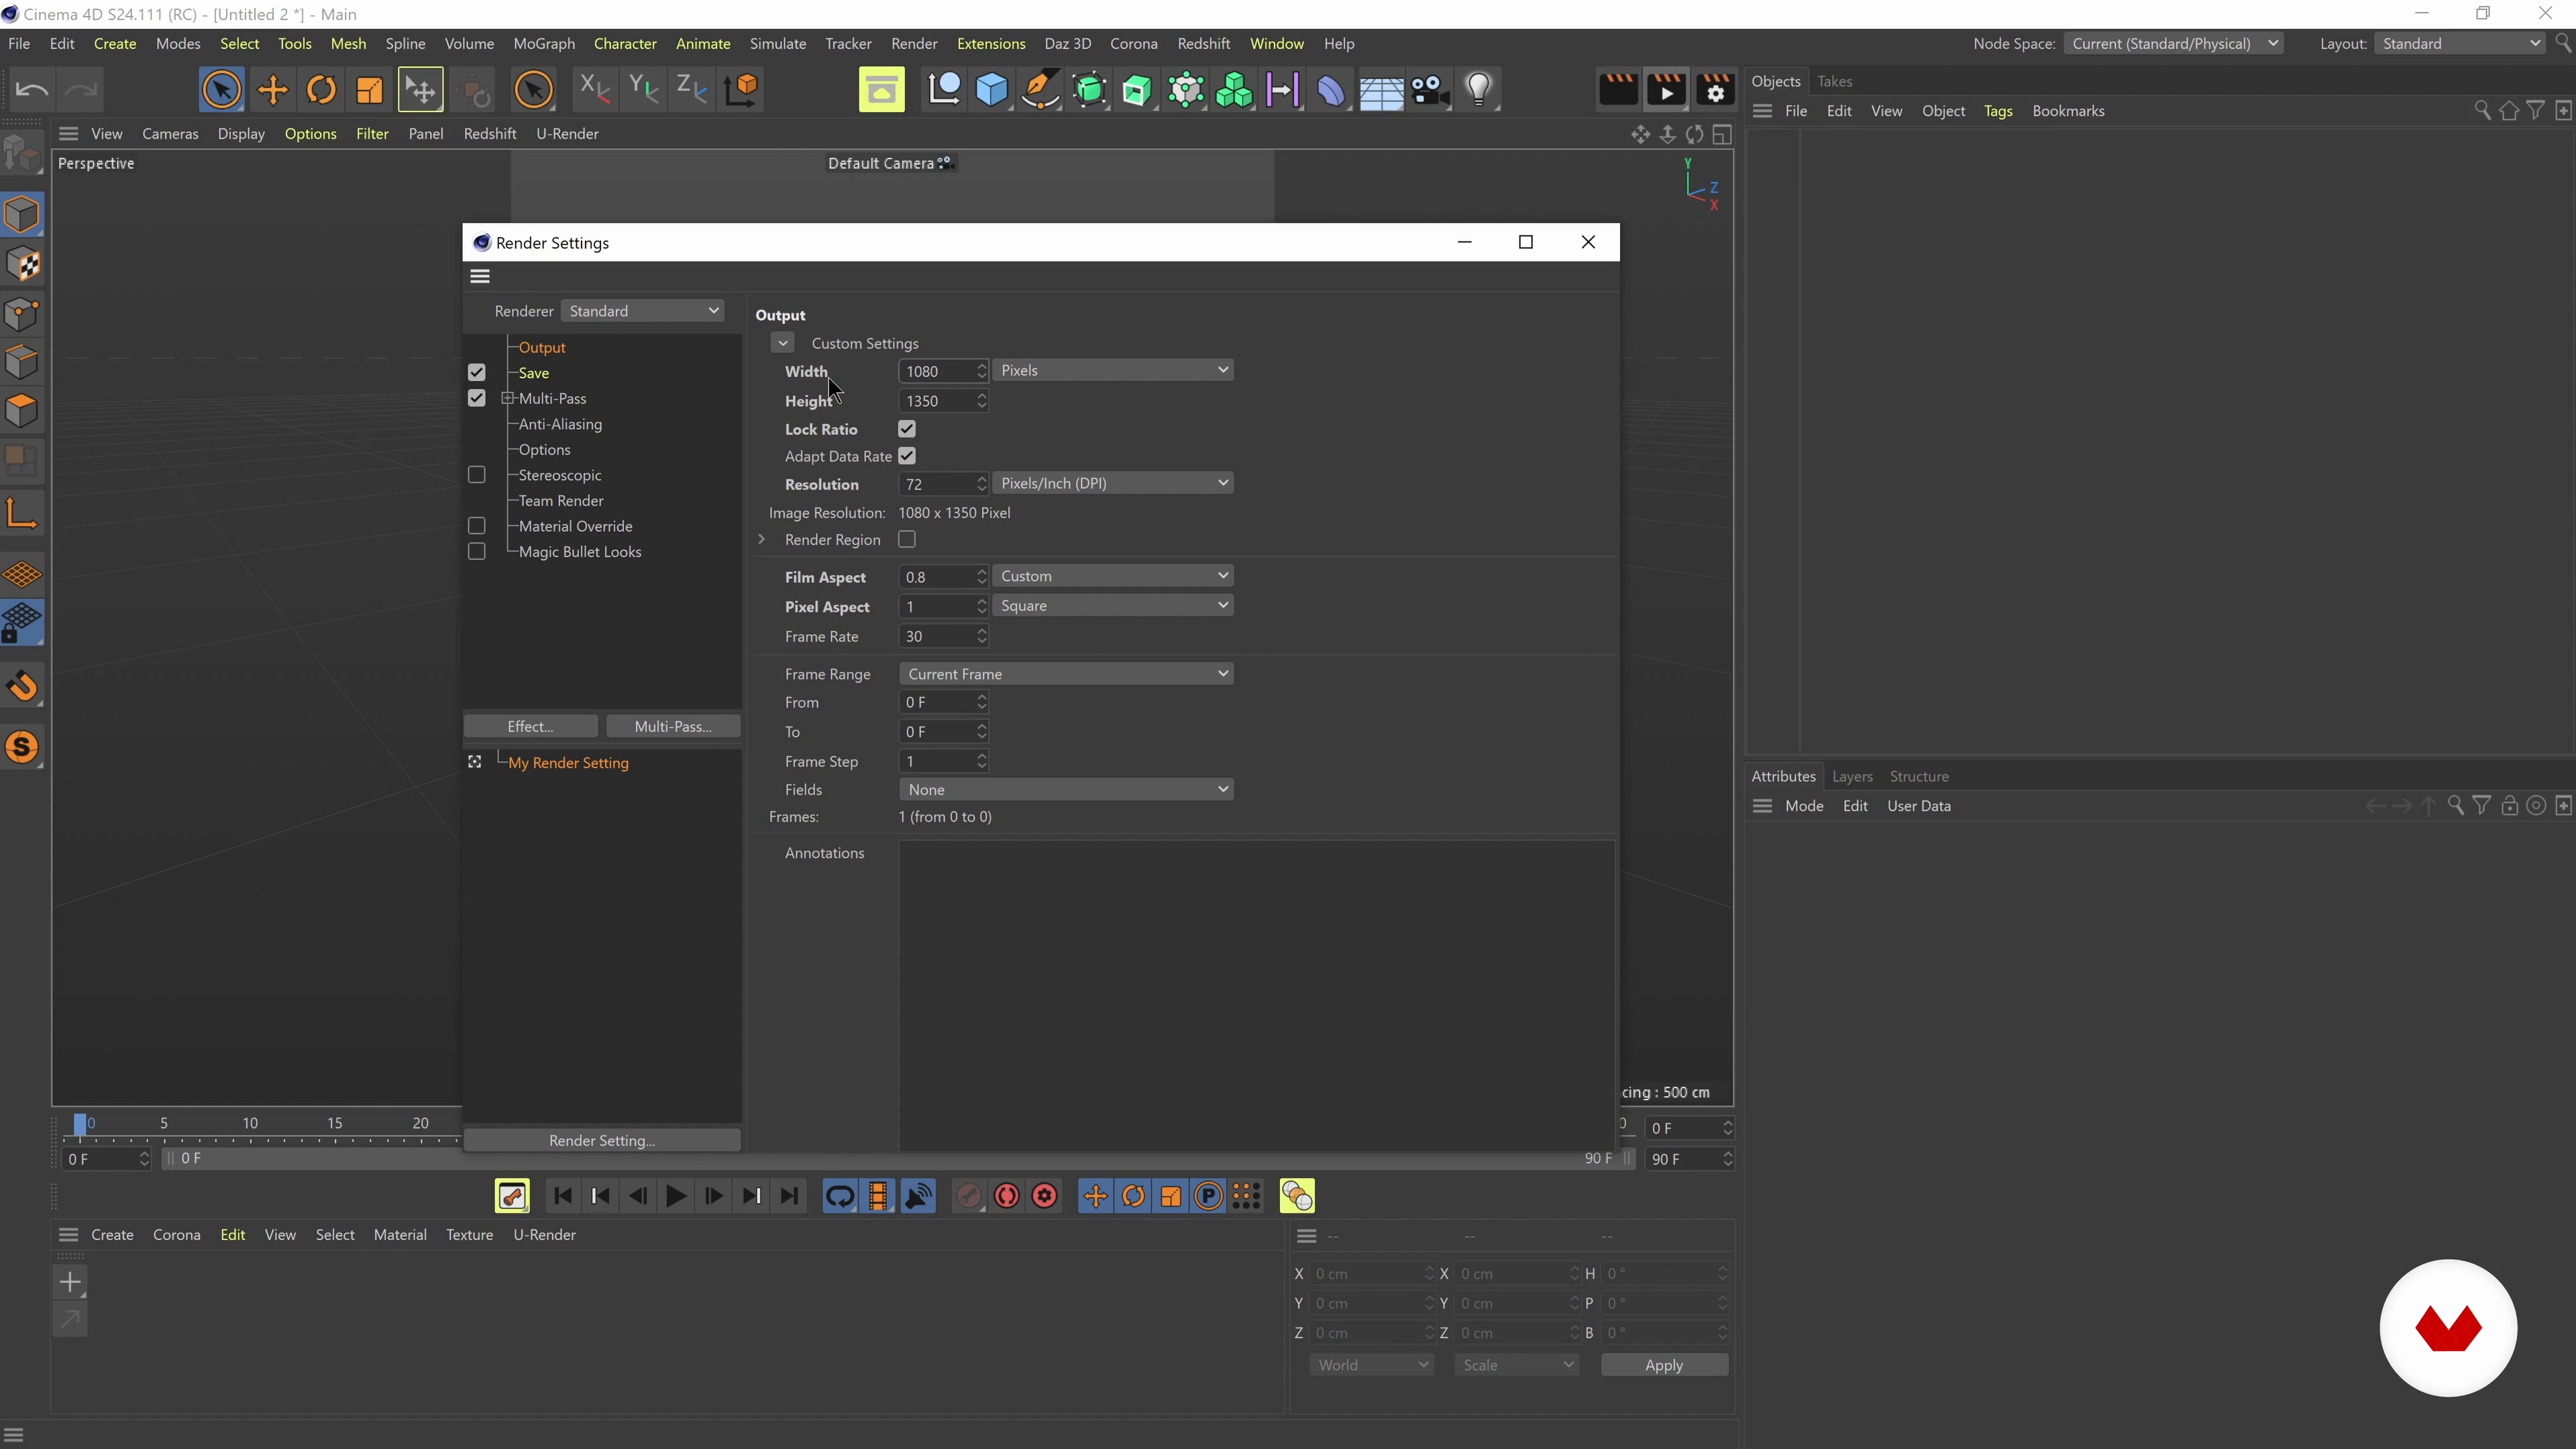Click inside the Annotations text area
The height and width of the screenshot is (1449, 2576).
click(1256, 995)
